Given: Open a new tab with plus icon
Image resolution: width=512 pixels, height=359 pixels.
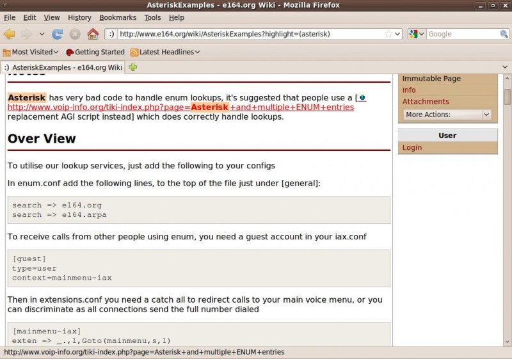Looking at the screenshot, I should click(x=133, y=67).
